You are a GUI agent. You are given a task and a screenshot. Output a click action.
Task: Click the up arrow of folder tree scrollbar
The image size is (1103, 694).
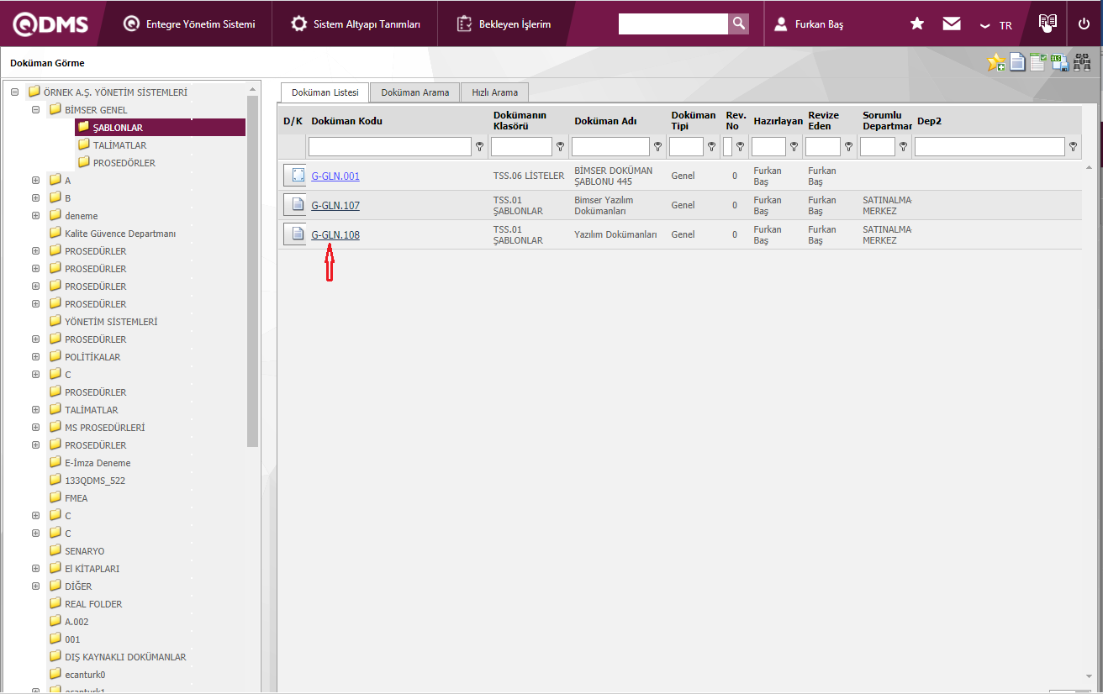point(253,88)
